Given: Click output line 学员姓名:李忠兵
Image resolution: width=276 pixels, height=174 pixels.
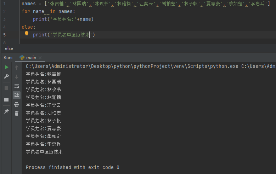Looking at the screenshot, I should [x=44, y=144].
